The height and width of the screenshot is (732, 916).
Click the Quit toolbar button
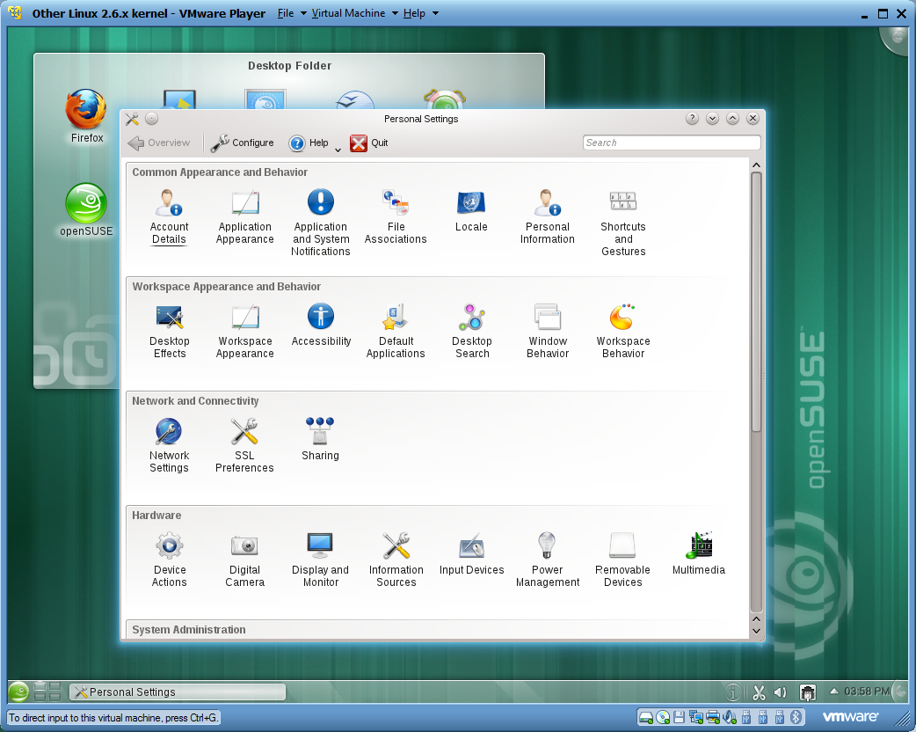[x=369, y=143]
